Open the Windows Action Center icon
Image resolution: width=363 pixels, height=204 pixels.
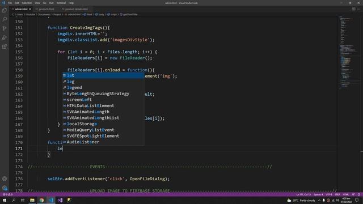[x=357, y=200]
